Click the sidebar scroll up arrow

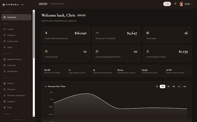[34, 11]
